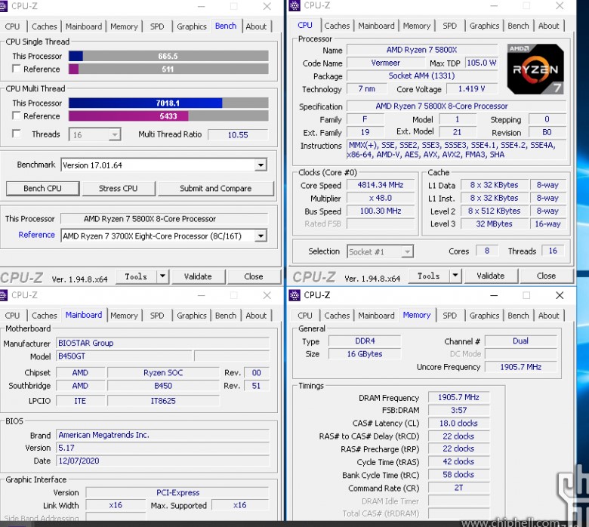Click CAS# Latency value 18.0 clocks
Viewport: 589px width, 527px height.
click(x=458, y=424)
